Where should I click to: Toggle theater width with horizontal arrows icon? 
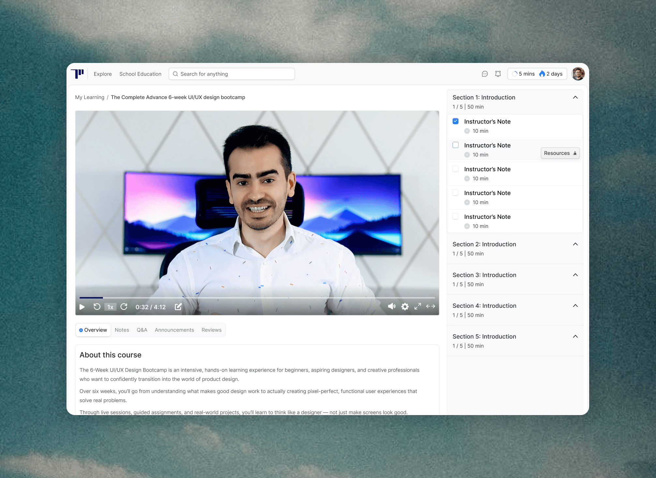430,306
